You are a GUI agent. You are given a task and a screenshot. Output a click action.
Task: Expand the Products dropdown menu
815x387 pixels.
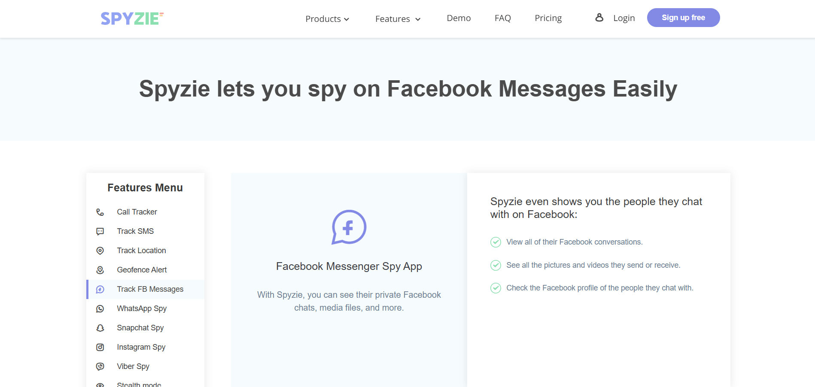point(327,19)
